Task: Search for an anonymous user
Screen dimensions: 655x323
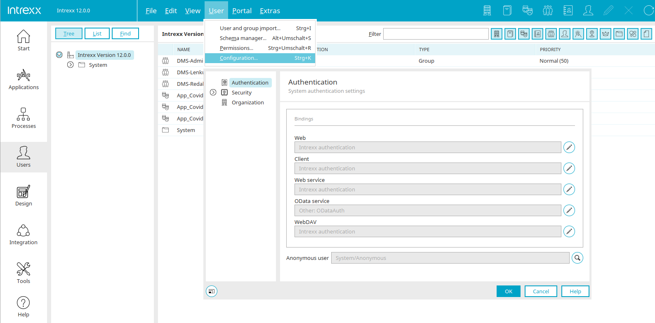Action: (577, 258)
